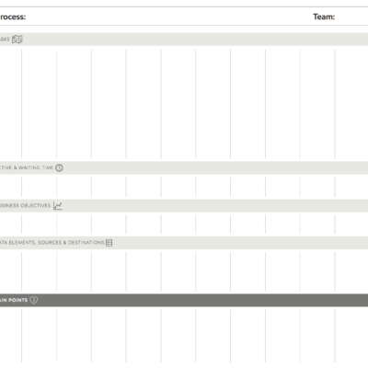Click the rightmost cell under Data Elements section

(351, 271)
